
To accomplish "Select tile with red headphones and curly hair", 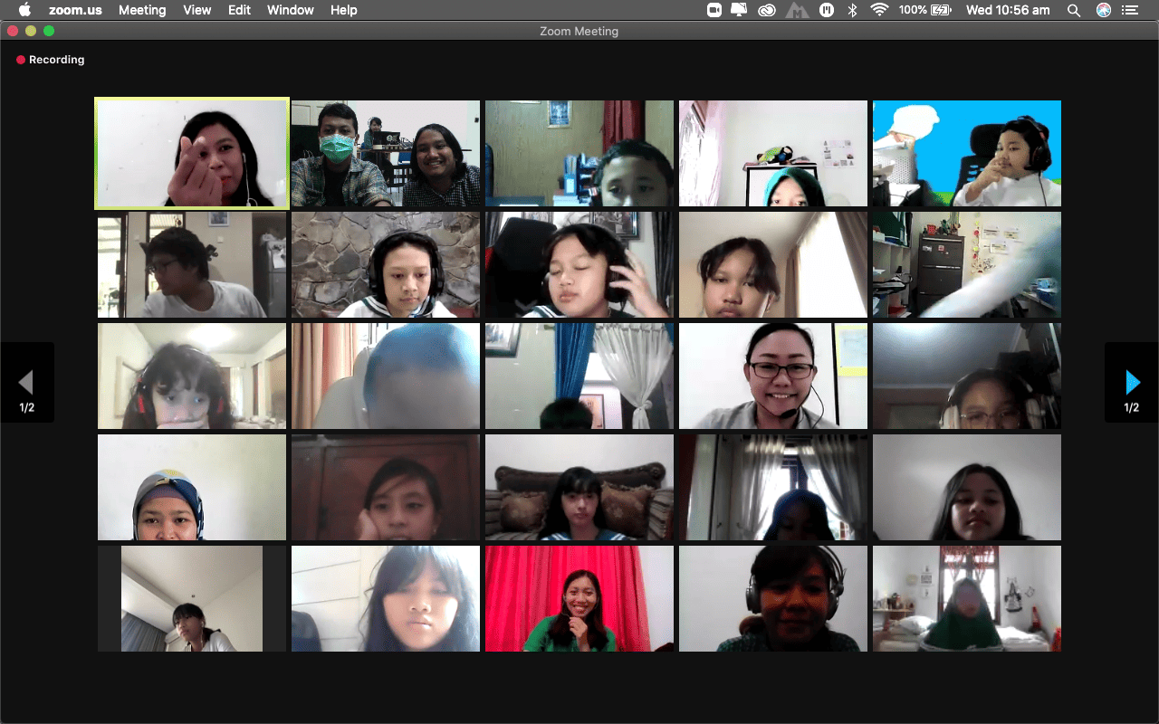I will (192, 376).
